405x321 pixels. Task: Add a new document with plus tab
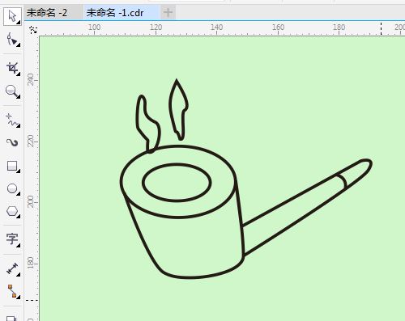click(168, 12)
